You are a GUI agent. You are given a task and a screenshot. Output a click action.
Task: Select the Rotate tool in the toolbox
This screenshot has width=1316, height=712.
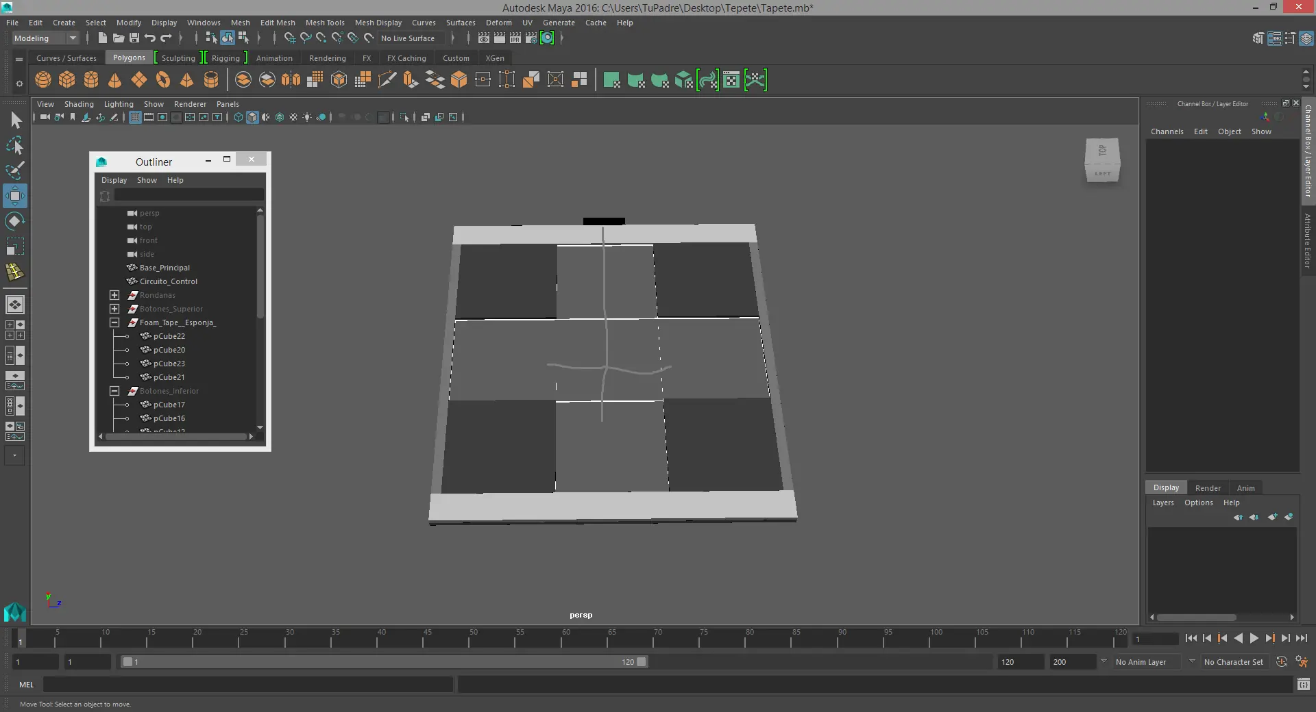[x=14, y=221]
